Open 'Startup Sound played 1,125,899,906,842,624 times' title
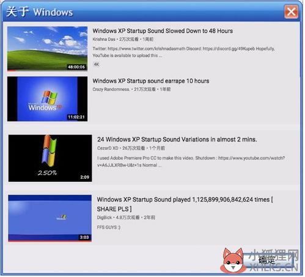Image resolution: width=305 pixels, height=277 pixels. pos(185,204)
